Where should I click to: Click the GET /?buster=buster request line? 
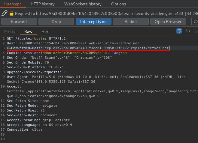pos(36,38)
